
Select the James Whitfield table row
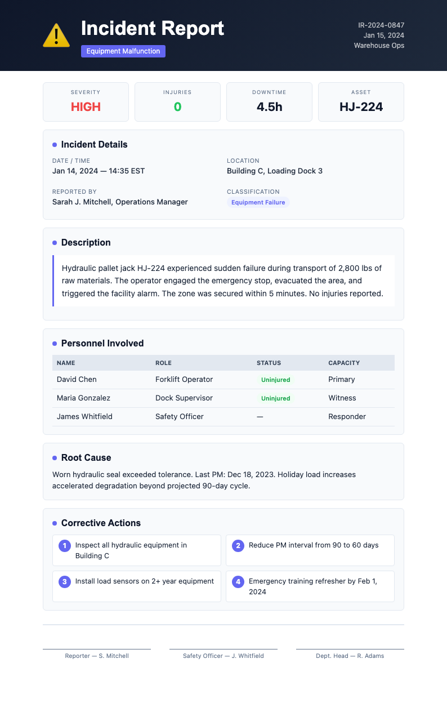[223, 417]
